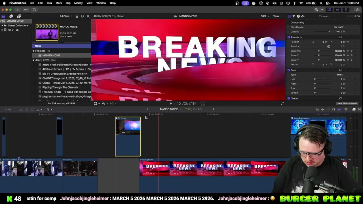Show the Photos and Audio sidebar

click(11, 16)
